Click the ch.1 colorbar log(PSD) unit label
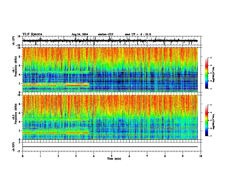The width and height of the screenshot is (226, 175). click(214, 74)
